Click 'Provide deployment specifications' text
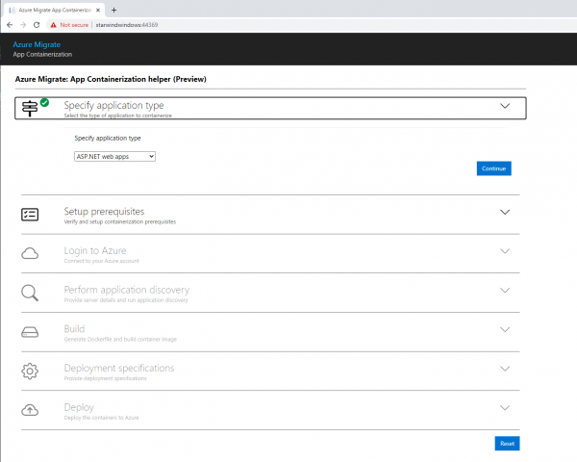The width and height of the screenshot is (577, 462). pyautogui.click(x=105, y=378)
